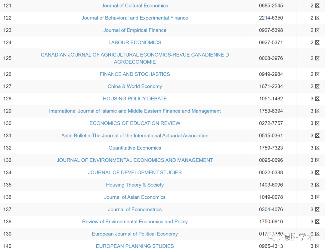Screen dimensions: 325x251
Task: Open Islamic and Middle Eastern Finance journal
Action: click(x=135, y=111)
